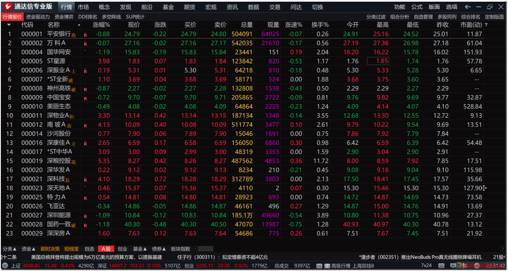This screenshot has width=508, height=271.
Task: Sort by the 换手% column header
Action: (x=320, y=25)
